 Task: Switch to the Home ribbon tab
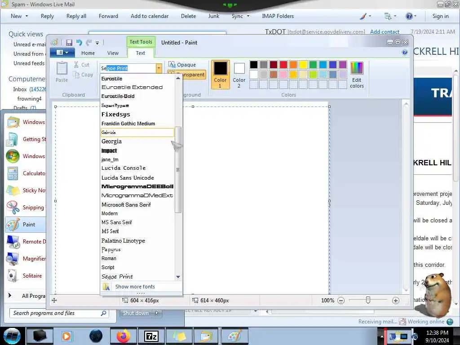(x=88, y=53)
